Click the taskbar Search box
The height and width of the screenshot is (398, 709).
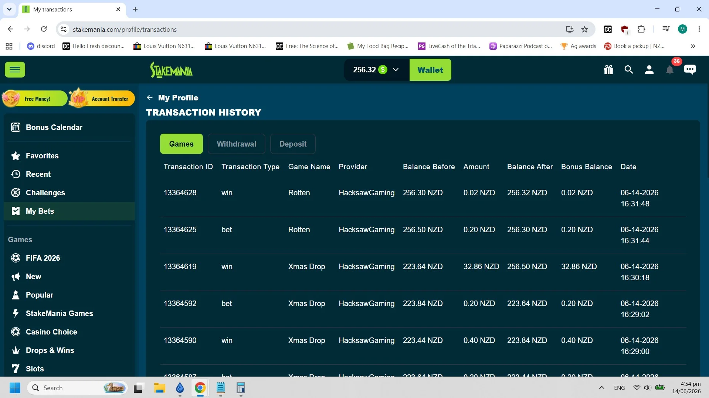(78, 388)
